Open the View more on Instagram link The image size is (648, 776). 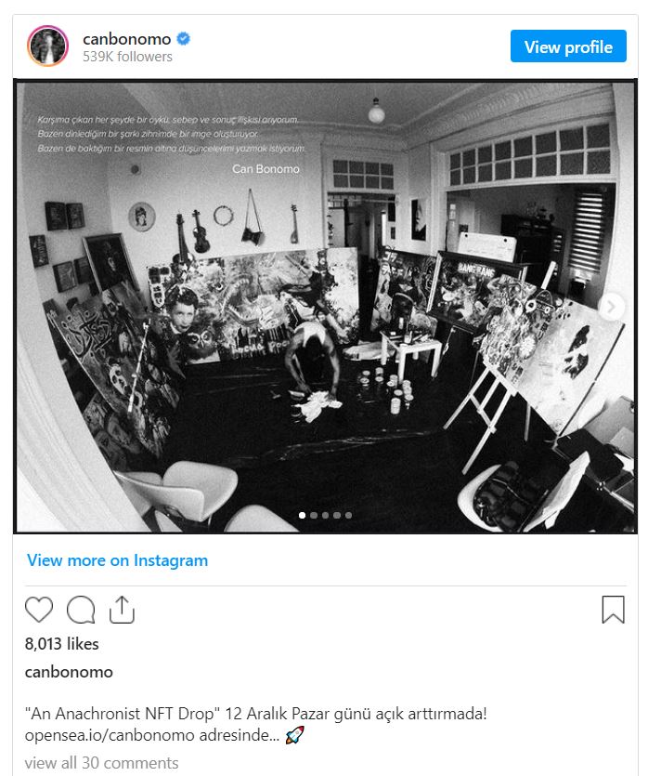click(x=118, y=560)
